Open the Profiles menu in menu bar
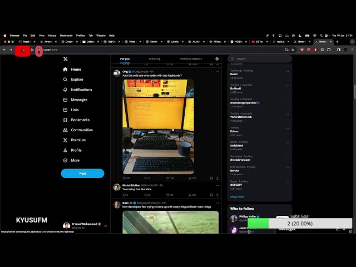Viewport: 356px width, 267px height. (x=80, y=36)
